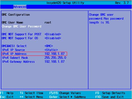
Task: Click the root user name value
Action: (x=48, y=22)
